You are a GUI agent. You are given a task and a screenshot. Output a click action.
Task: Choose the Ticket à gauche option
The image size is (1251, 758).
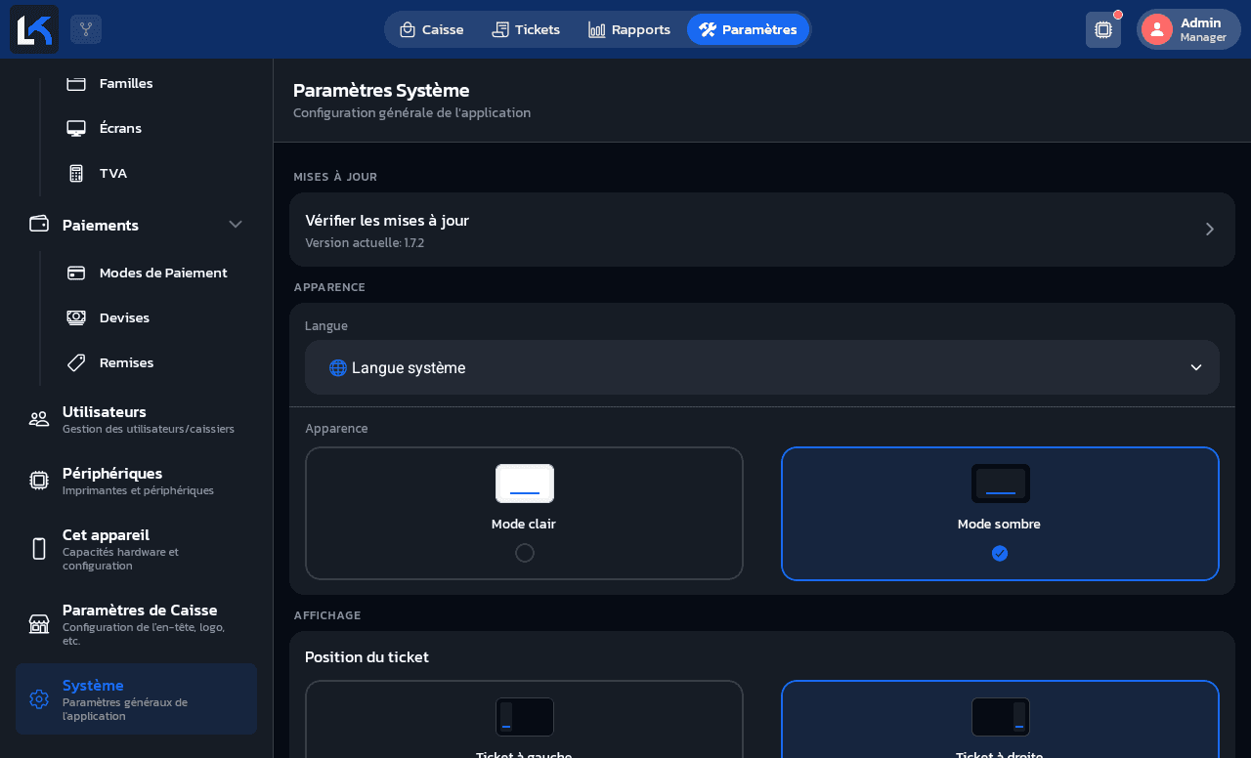(x=524, y=719)
